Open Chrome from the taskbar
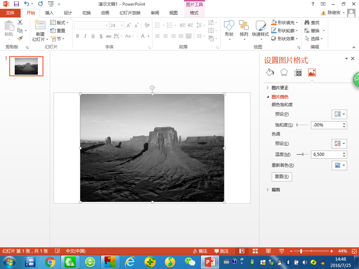The height and width of the screenshot is (269, 359). point(50,262)
